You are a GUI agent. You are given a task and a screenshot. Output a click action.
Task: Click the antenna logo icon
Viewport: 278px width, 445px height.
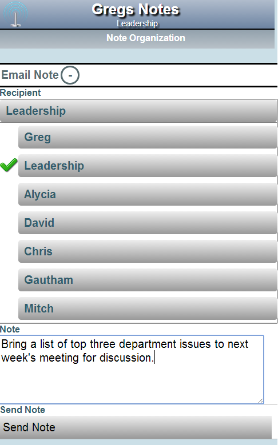(x=15, y=14)
